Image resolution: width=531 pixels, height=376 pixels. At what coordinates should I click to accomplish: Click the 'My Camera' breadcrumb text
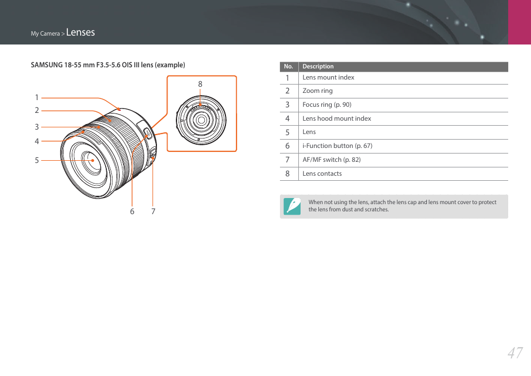45,33
